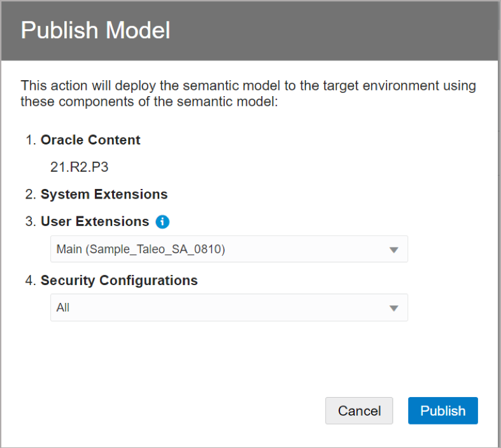Expand the Security Configurations dropdown arrow
The image size is (501, 448).
pos(393,308)
